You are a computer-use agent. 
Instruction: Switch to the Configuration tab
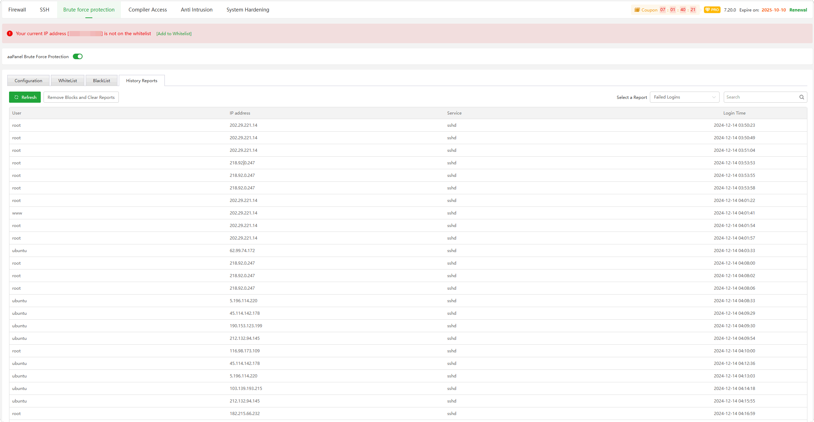(x=28, y=80)
